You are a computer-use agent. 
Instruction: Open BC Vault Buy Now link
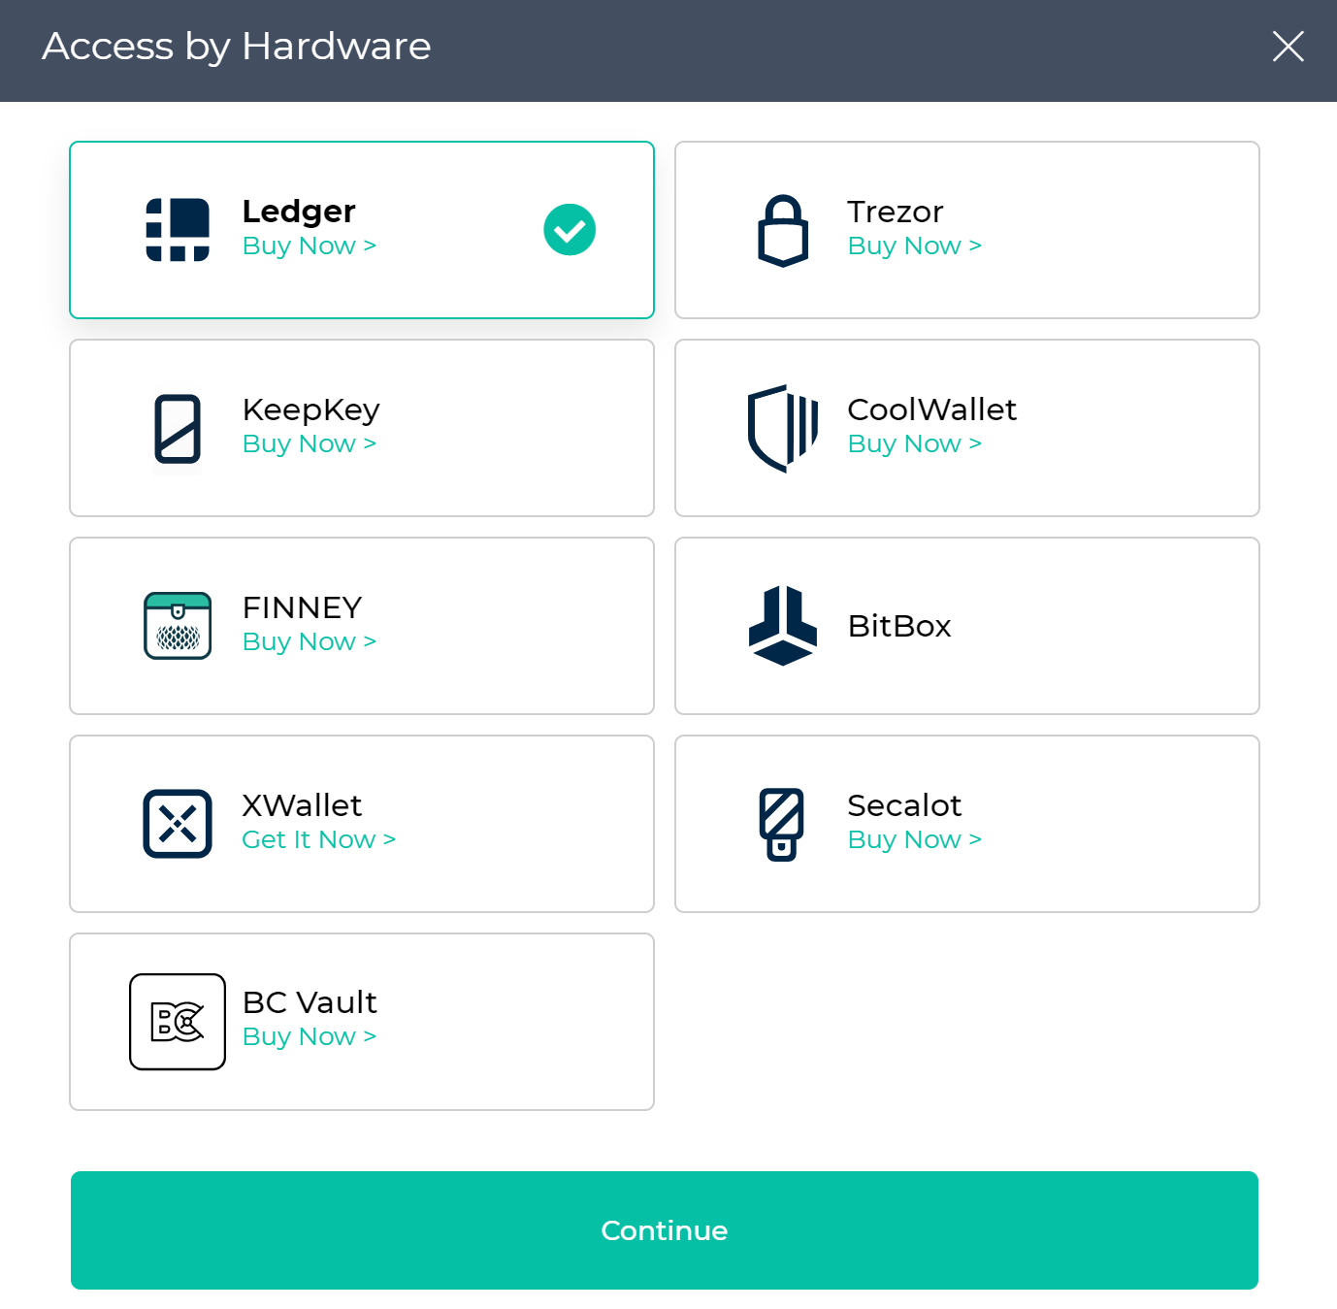310,1036
